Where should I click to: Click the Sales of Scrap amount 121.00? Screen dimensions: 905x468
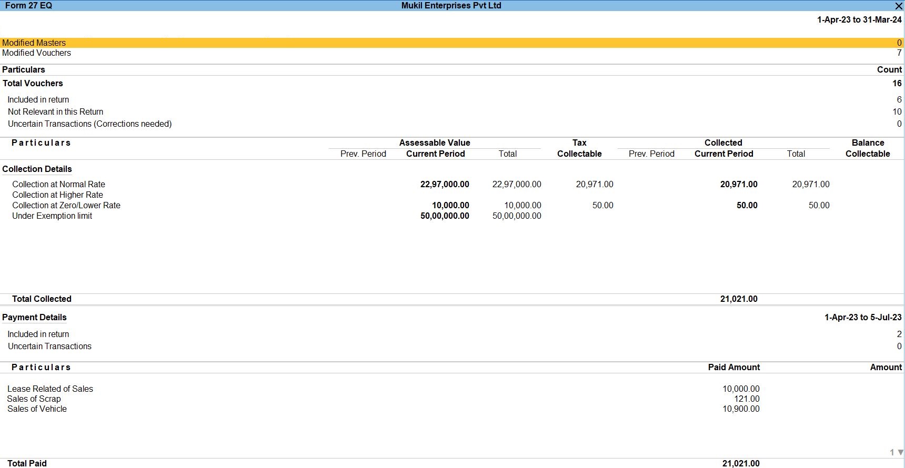(747, 399)
